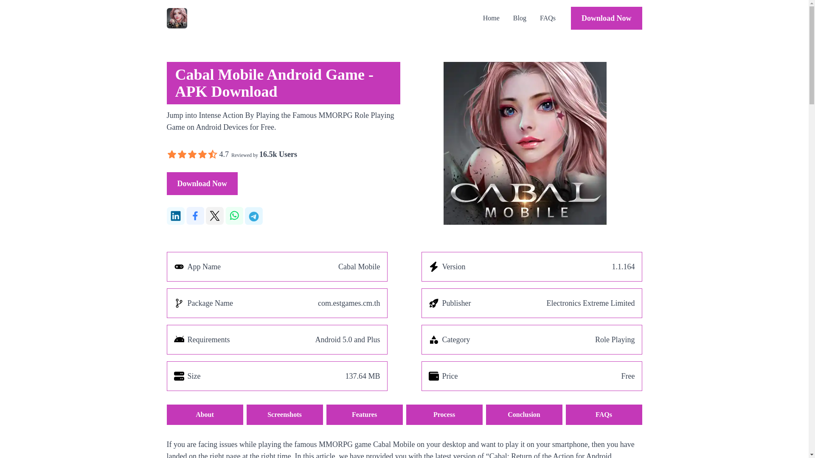Click the lightning bolt icon beside Version
Viewport: 815px width, 458px height.
(x=433, y=267)
